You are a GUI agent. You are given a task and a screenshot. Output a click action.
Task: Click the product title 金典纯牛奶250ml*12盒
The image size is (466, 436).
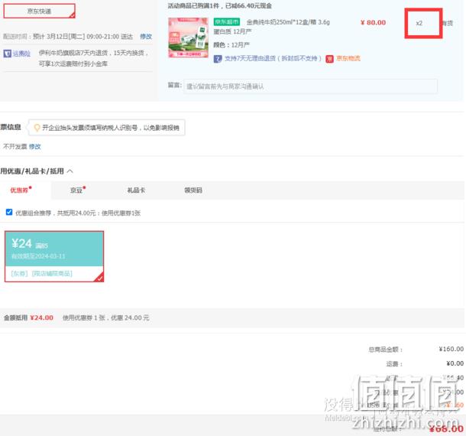coord(288,22)
